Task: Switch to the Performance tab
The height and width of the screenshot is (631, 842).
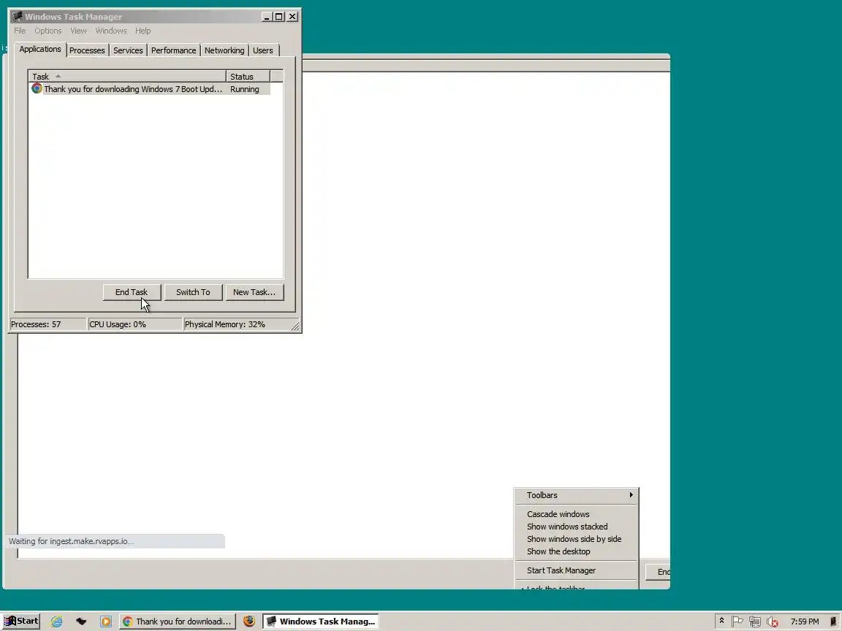Action: click(x=173, y=50)
